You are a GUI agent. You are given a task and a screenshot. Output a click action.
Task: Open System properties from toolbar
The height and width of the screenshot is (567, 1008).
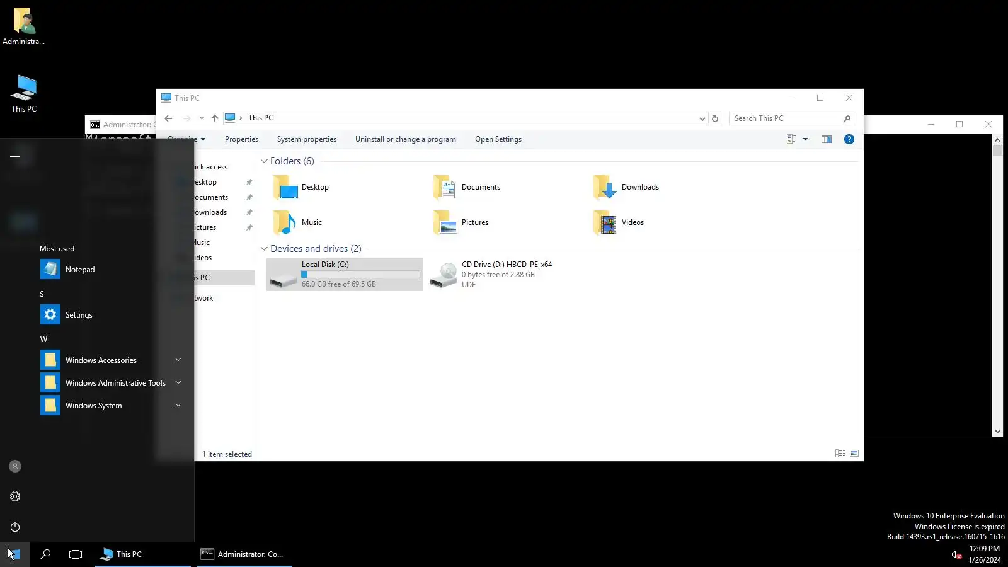click(307, 139)
